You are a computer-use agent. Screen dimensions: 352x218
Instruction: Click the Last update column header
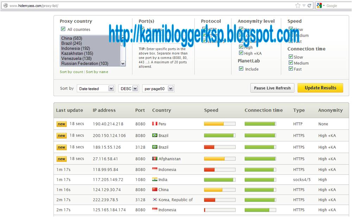[69, 110]
